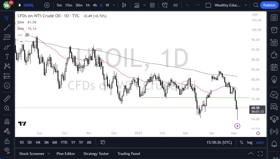Switch to the Pine Editor tab

click(66, 154)
